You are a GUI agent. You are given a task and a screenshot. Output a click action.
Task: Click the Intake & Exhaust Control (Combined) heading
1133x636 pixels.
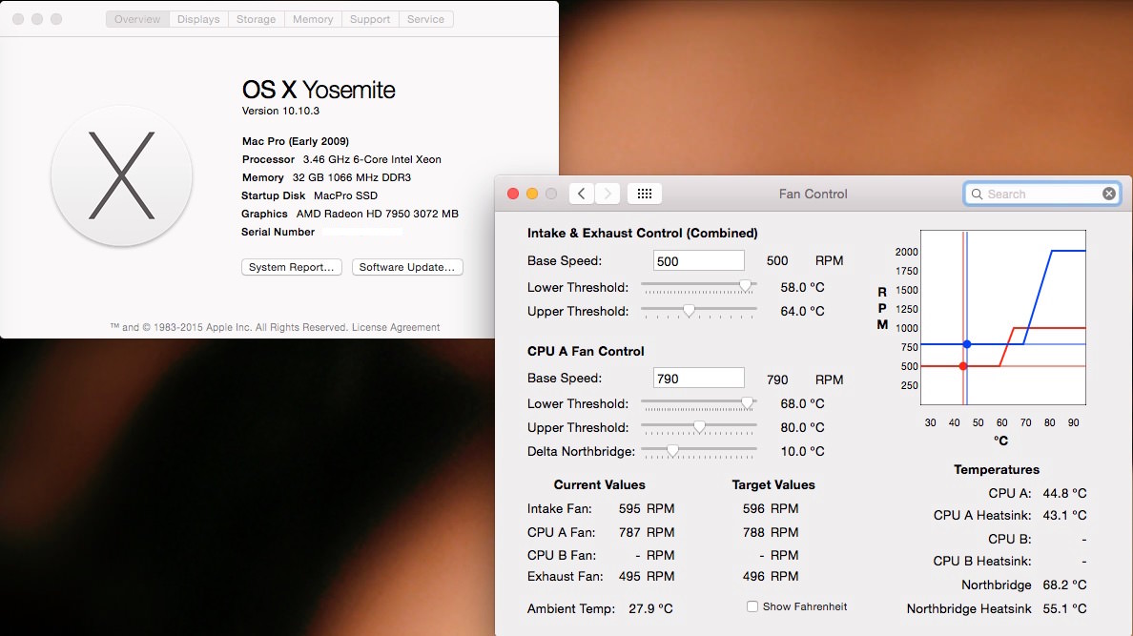pyautogui.click(x=643, y=233)
